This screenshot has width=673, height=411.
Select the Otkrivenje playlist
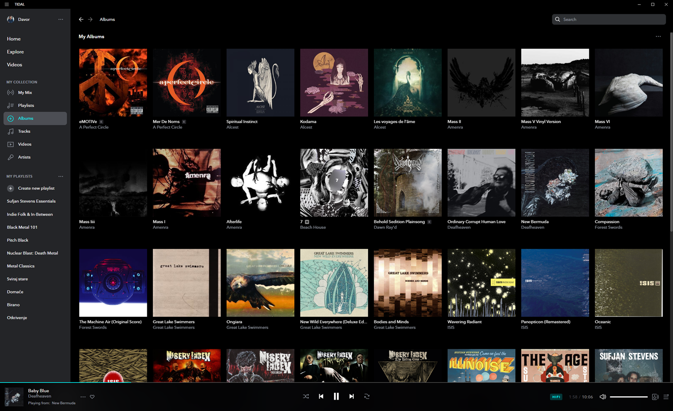17,318
